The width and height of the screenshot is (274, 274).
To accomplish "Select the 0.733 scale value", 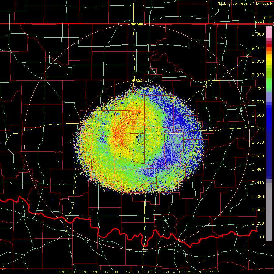I will (258, 102).
